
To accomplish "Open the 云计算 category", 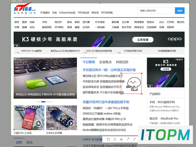I will click(x=125, y=22).
